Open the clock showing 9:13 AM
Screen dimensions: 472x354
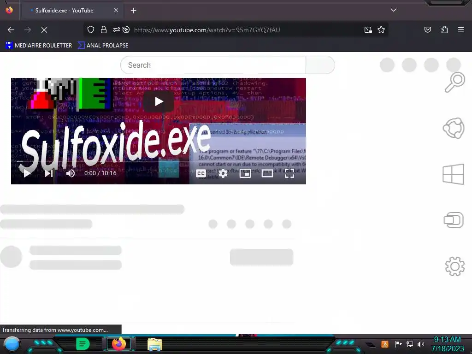pos(448,344)
